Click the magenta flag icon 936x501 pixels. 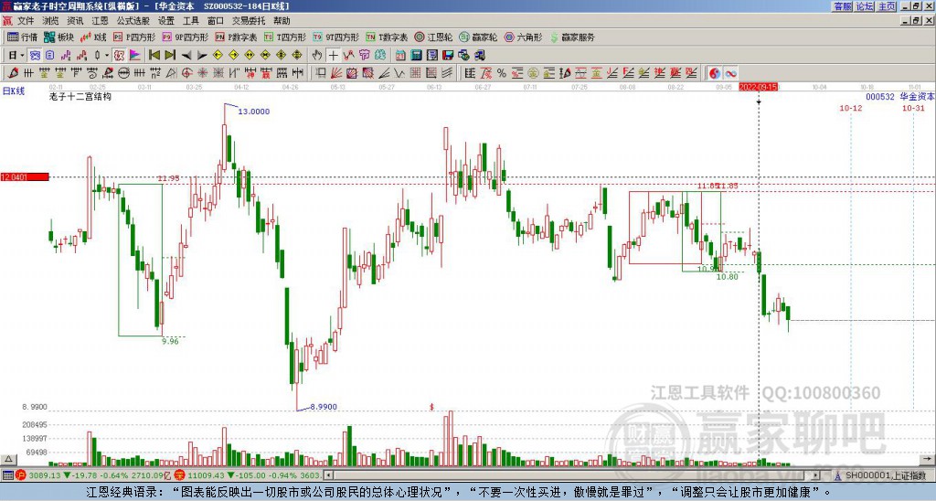(135, 56)
